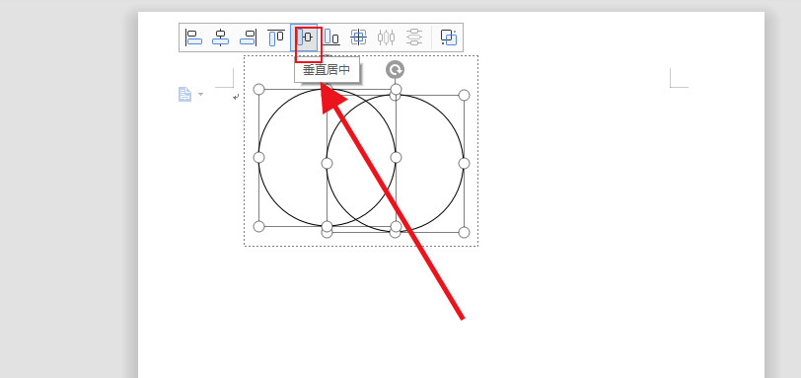801x378 pixels.
Task: Align shapes to top edge icon
Action: pos(276,38)
